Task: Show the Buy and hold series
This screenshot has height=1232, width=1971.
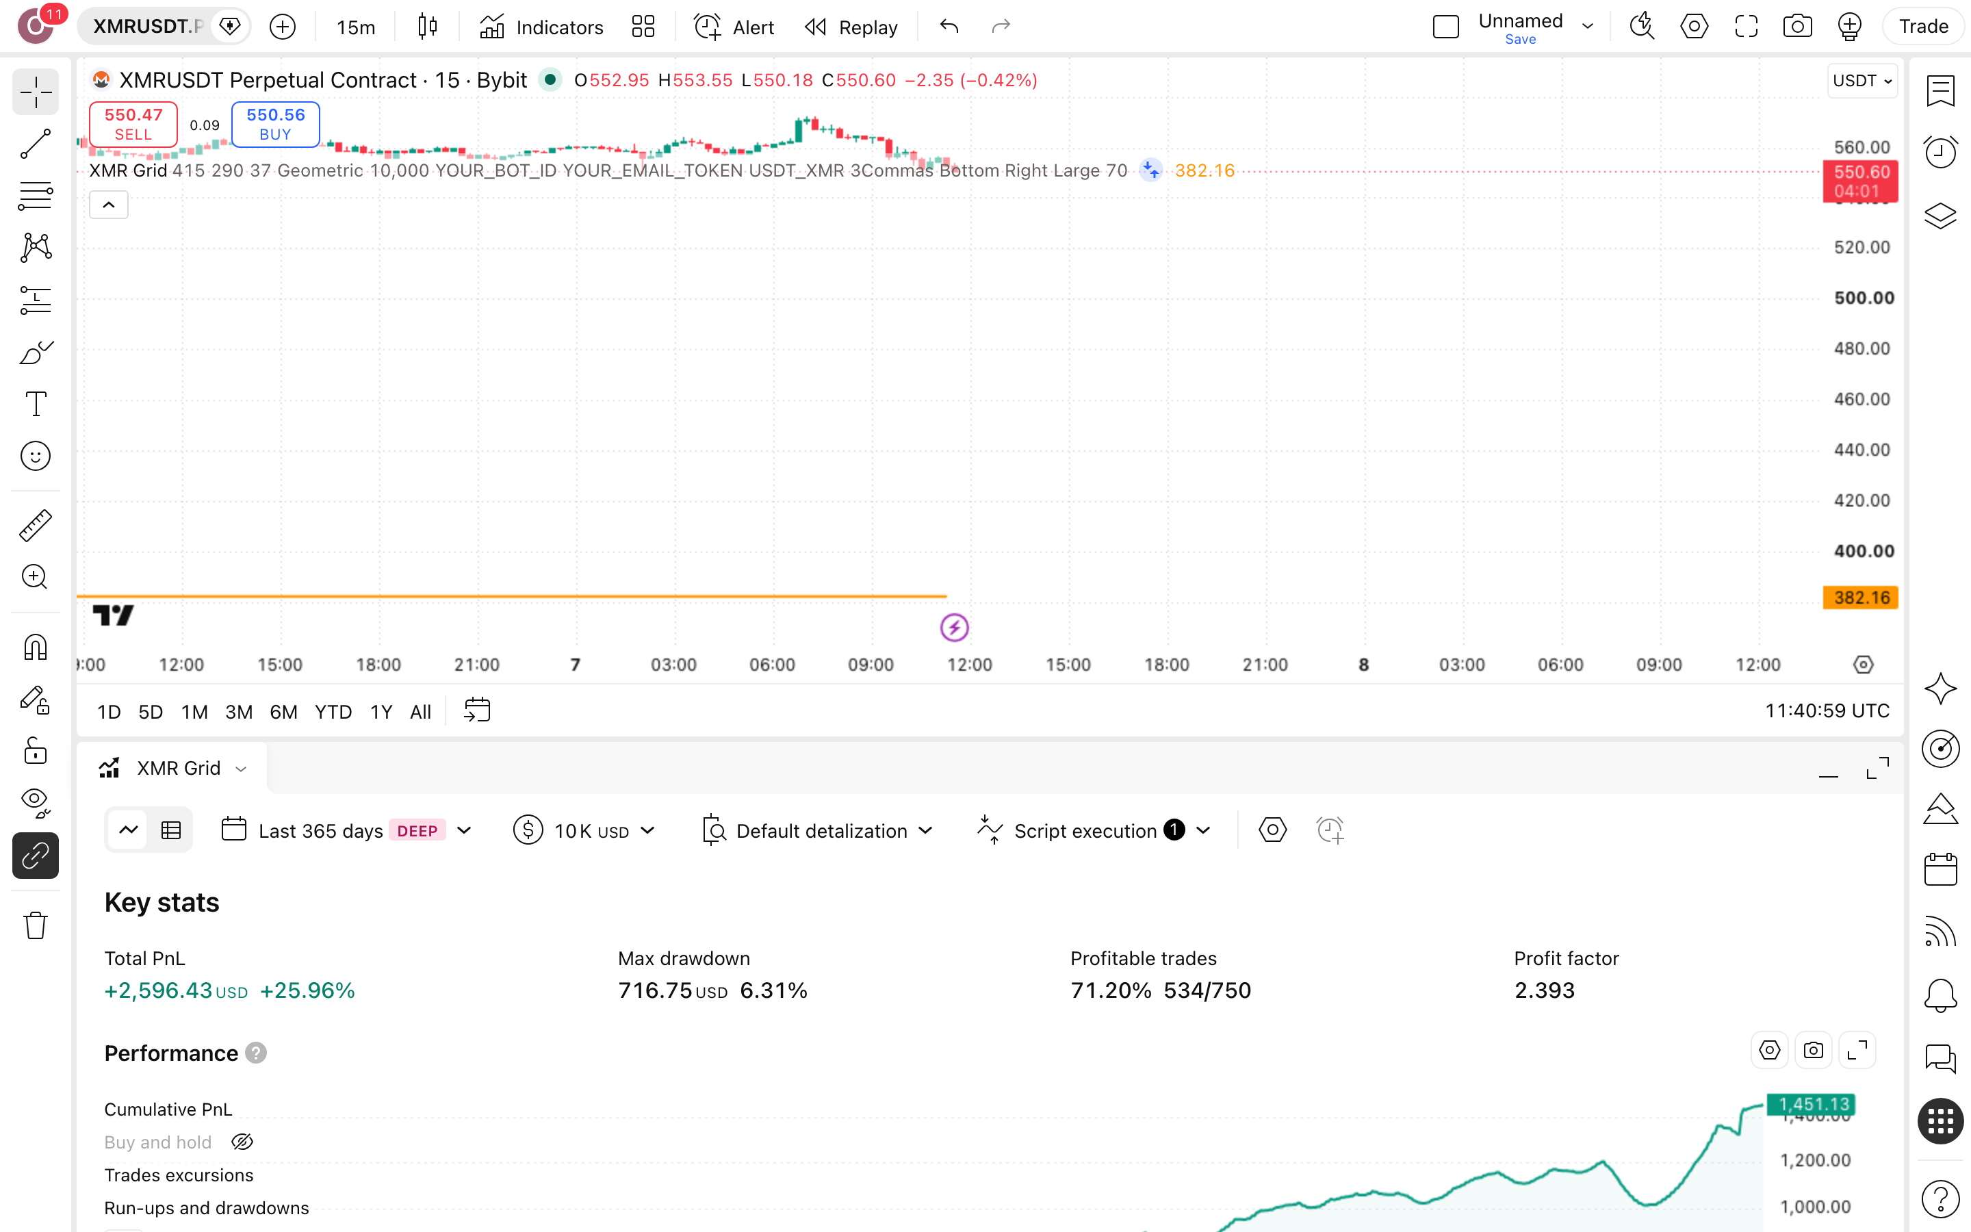Action: (x=242, y=1142)
